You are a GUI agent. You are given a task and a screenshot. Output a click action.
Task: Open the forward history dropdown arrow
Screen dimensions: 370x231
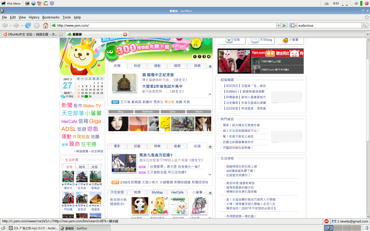pos(22,26)
